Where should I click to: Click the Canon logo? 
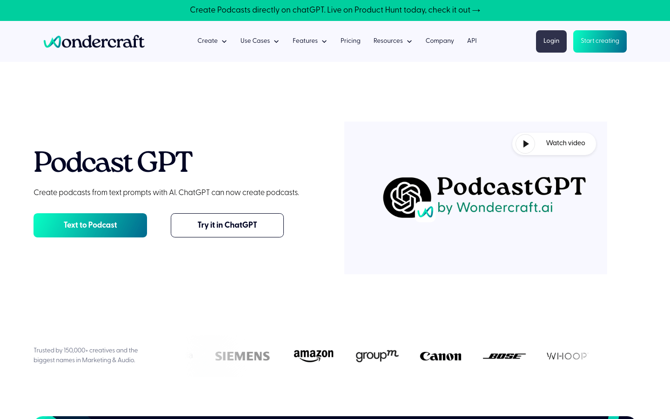tap(441, 356)
